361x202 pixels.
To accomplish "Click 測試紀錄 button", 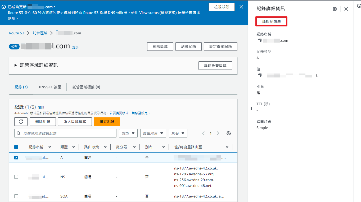I will [188, 47].
